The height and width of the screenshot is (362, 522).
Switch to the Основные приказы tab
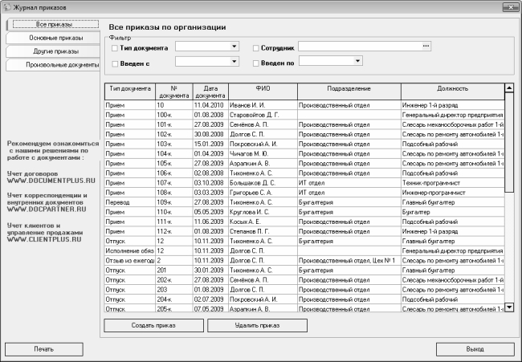coord(51,38)
